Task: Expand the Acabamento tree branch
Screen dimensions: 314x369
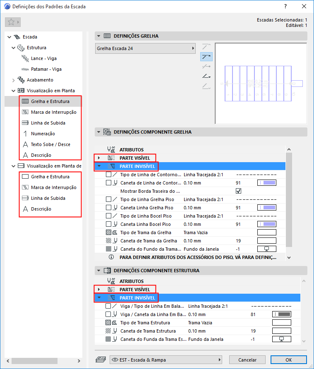Action: pyautogui.click(x=13, y=80)
